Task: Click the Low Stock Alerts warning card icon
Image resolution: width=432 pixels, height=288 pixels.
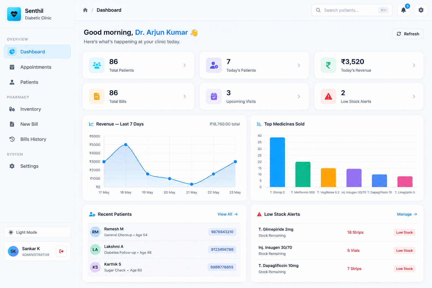Action: pos(328,96)
